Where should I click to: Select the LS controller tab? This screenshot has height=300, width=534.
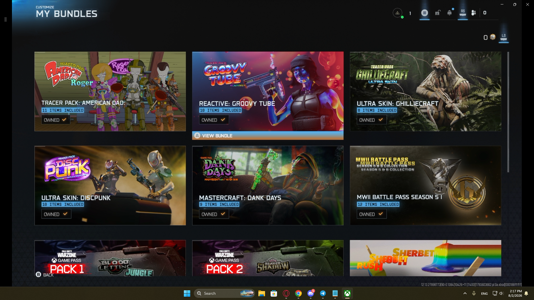coord(504,37)
